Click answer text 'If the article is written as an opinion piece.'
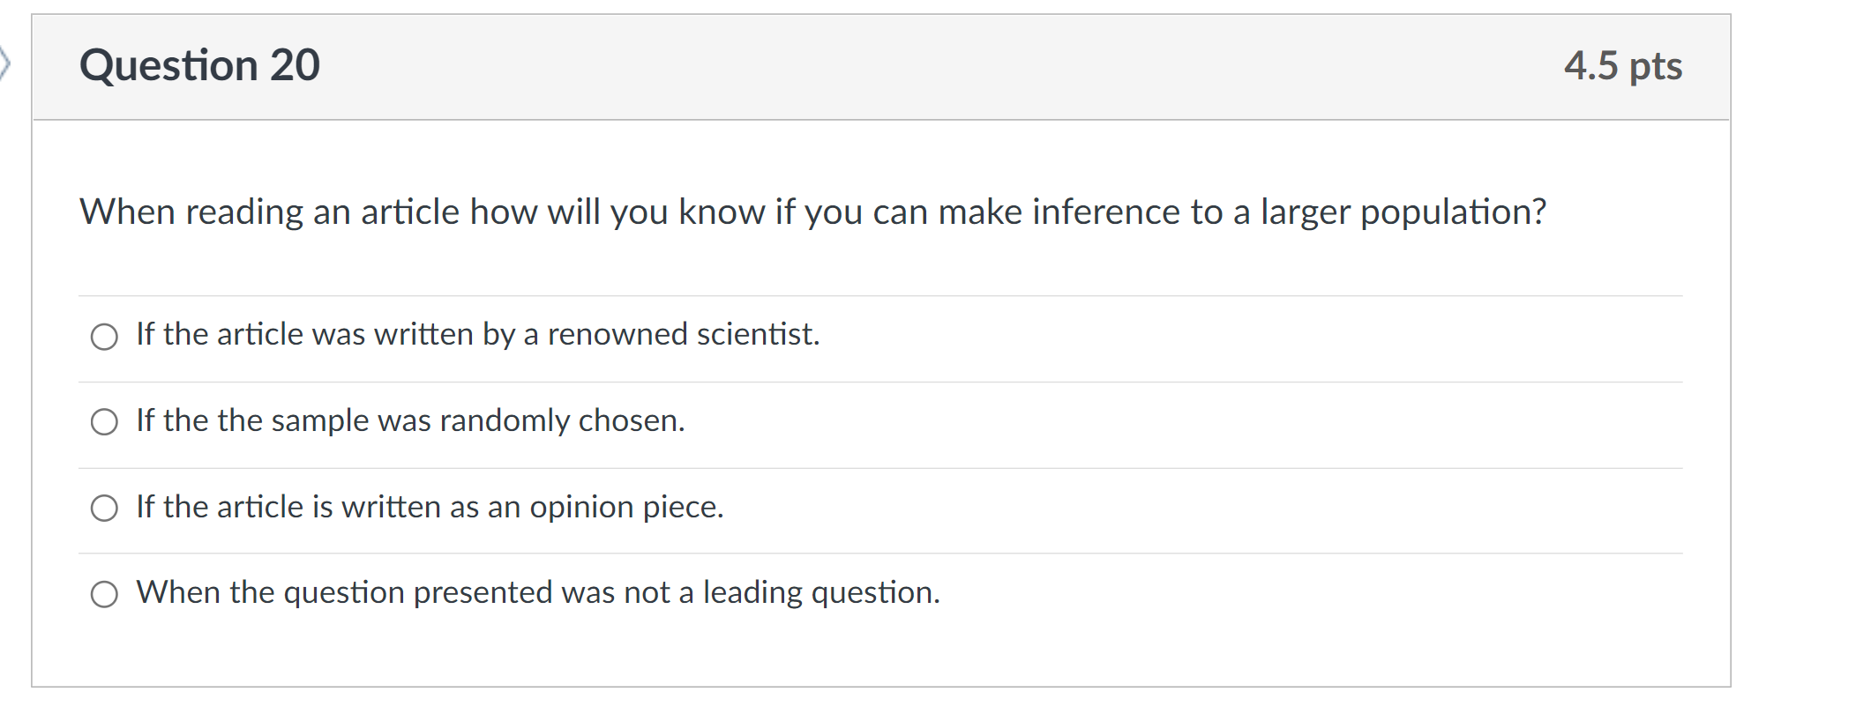Screen dimensions: 1856x706 pos(430,508)
